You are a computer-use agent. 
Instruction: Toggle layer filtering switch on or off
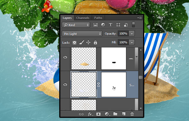click(133, 25)
